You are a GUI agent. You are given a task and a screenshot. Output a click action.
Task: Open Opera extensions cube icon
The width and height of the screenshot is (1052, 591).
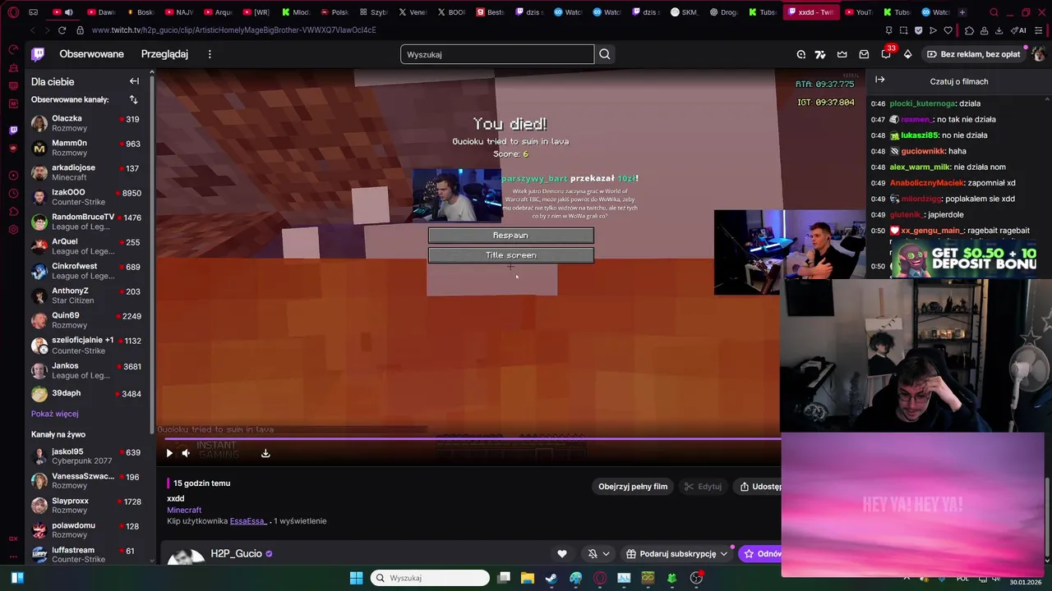pyautogui.click(x=969, y=30)
